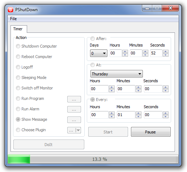Decrease Every Minutes with down arrow

139,116
